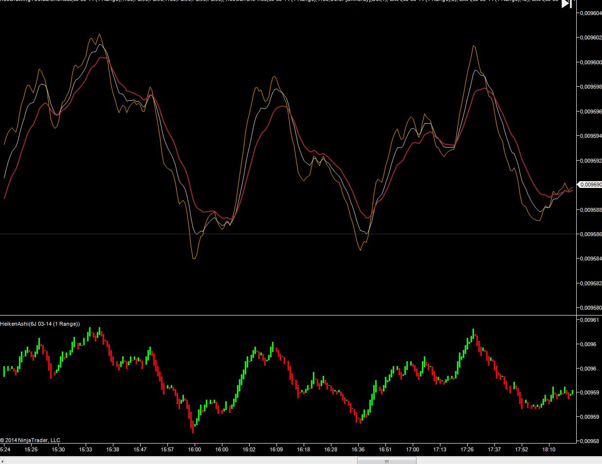Click the 16:28 time axis label
602x464 pixels.
pyautogui.click(x=331, y=449)
